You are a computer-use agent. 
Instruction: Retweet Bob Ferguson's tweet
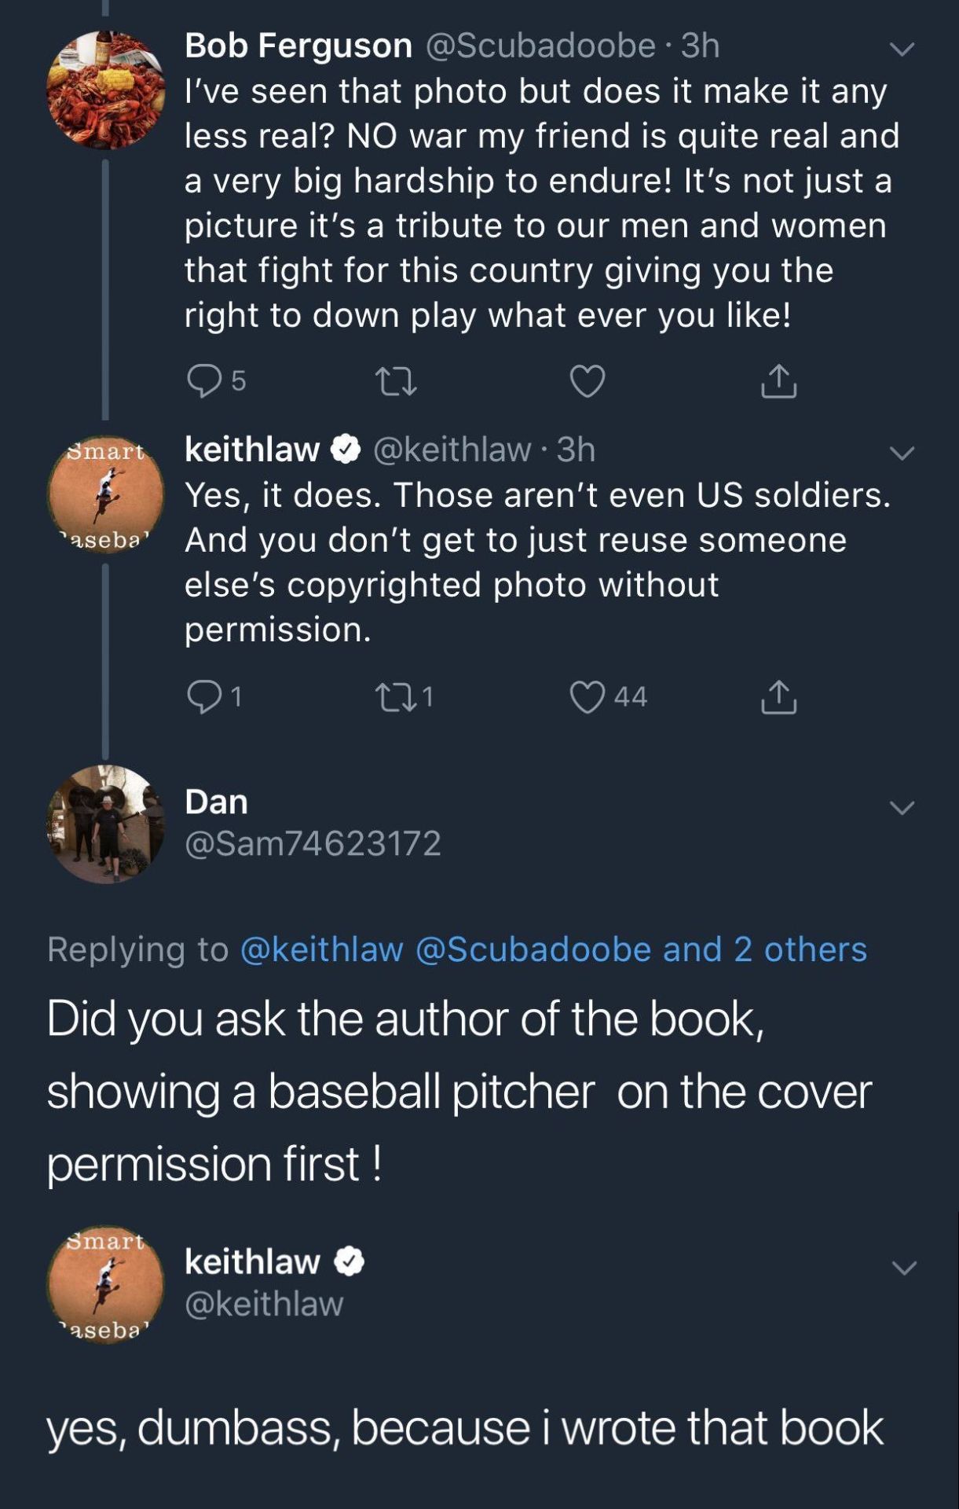(396, 381)
